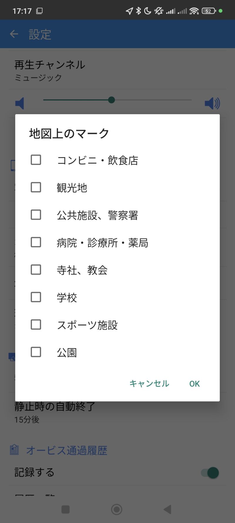Tap the back arrow in settings header
Screen dimensions: 235x523
pos(14,34)
